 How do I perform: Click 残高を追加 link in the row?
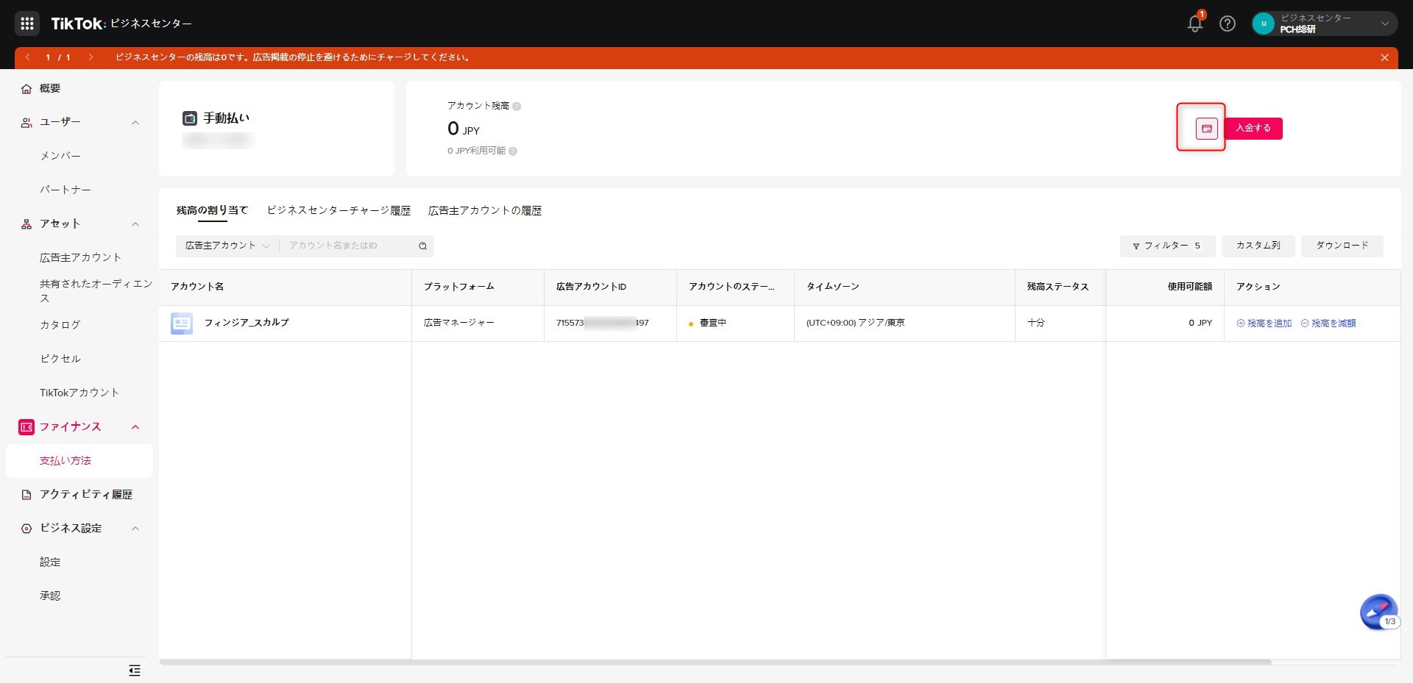point(1264,323)
